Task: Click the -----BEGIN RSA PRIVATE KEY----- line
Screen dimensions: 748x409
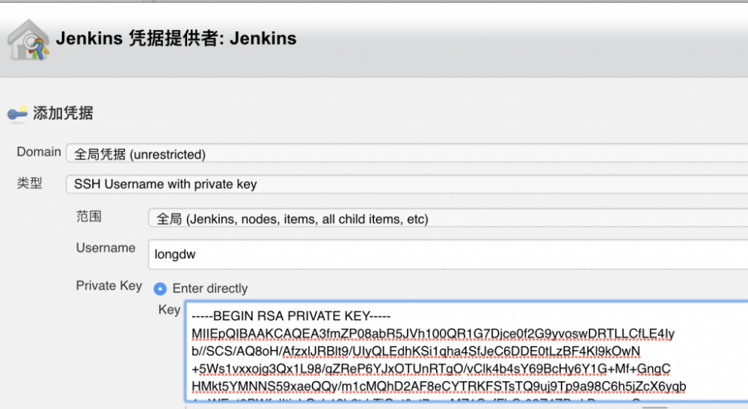Action: (291, 316)
